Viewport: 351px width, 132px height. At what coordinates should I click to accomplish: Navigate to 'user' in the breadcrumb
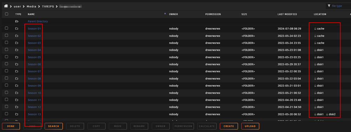17,6
